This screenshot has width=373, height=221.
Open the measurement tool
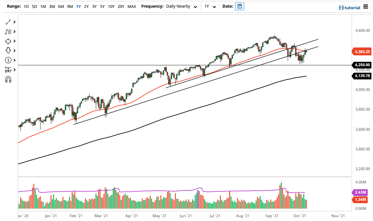coord(8,70)
